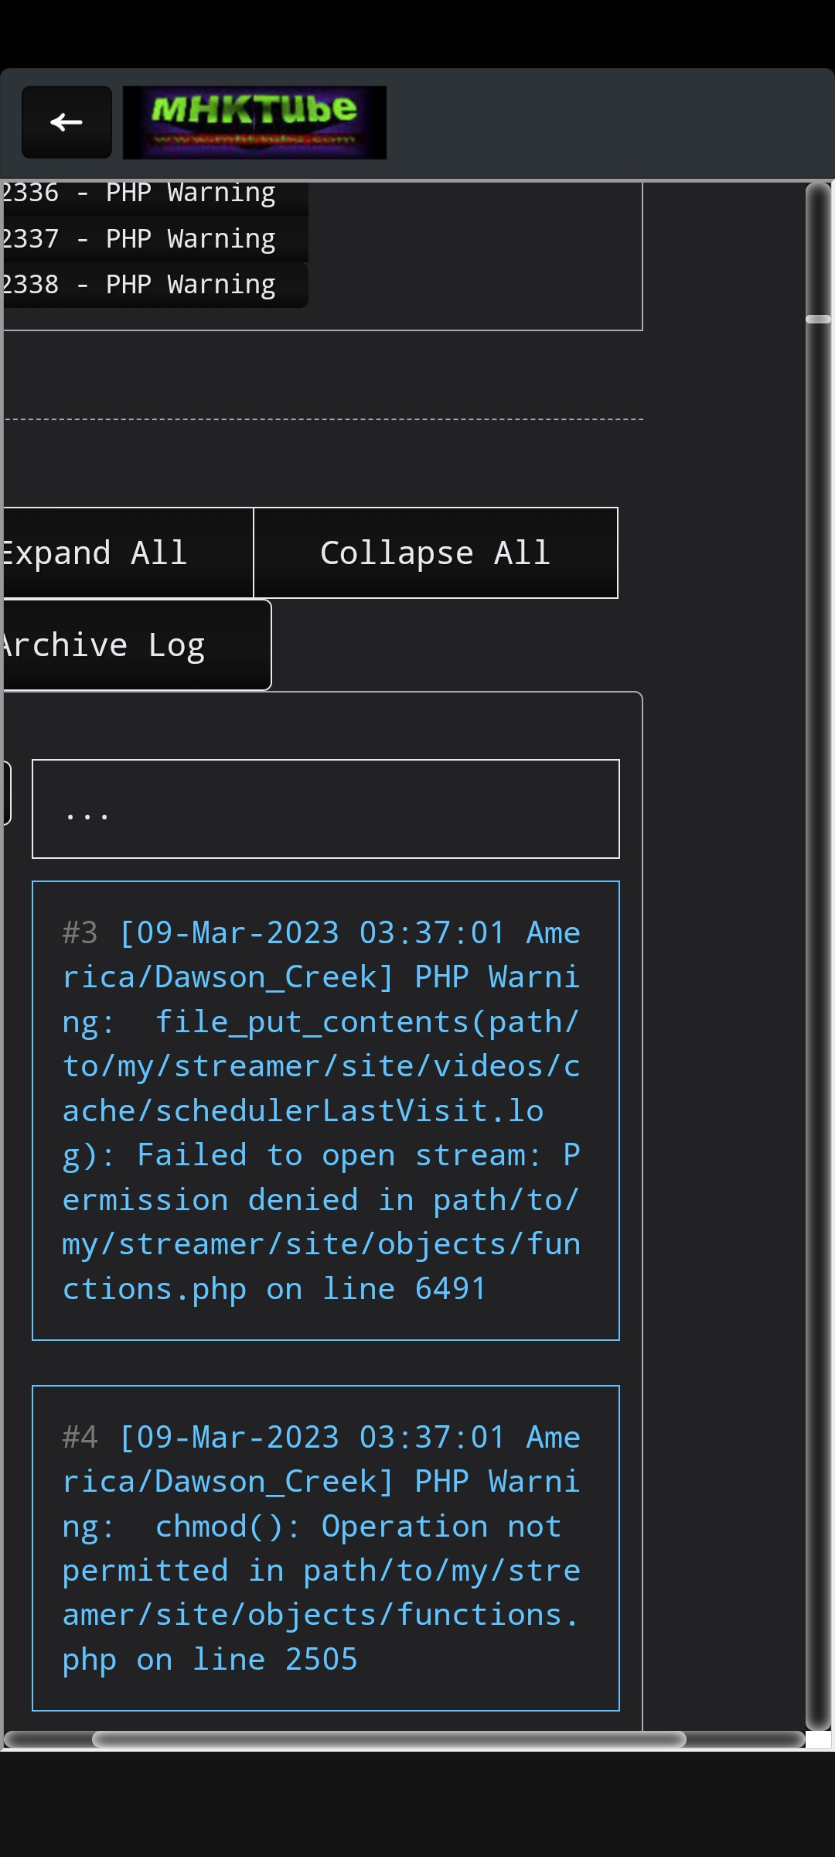Click the dashed separator line area
835x1857 pixels.
[x=325, y=418]
